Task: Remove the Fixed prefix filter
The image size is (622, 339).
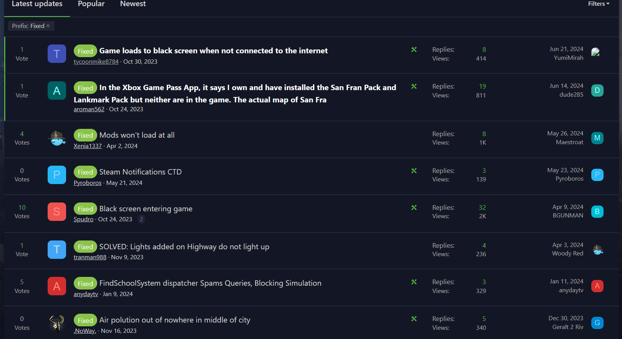Action: pos(48,26)
